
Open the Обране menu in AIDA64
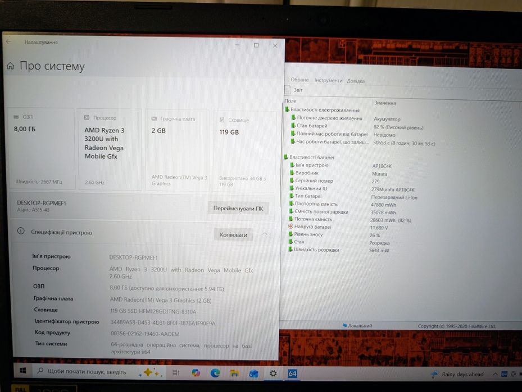(x=299, y=80)
